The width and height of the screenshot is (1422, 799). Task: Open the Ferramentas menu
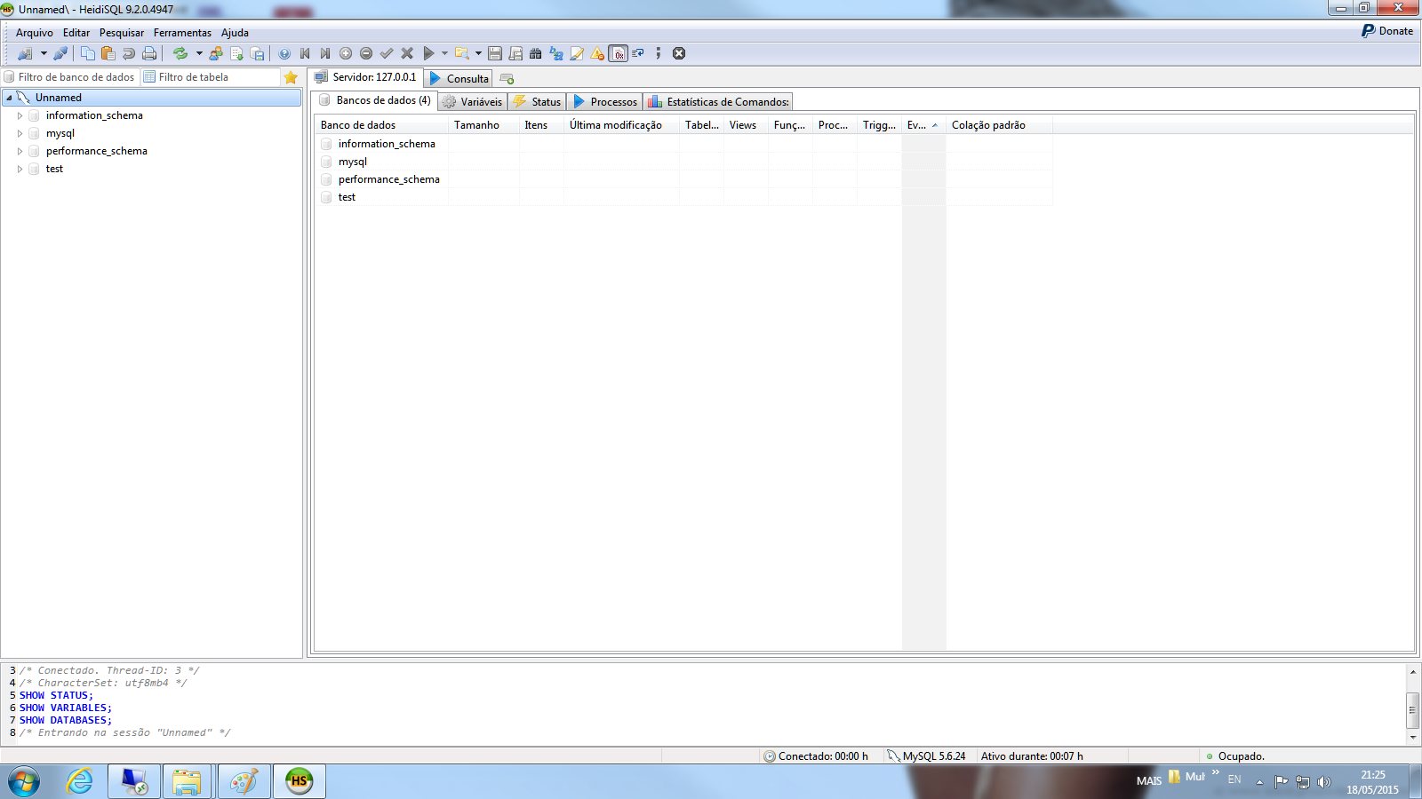pyautogui.click(x=182, y=33)
